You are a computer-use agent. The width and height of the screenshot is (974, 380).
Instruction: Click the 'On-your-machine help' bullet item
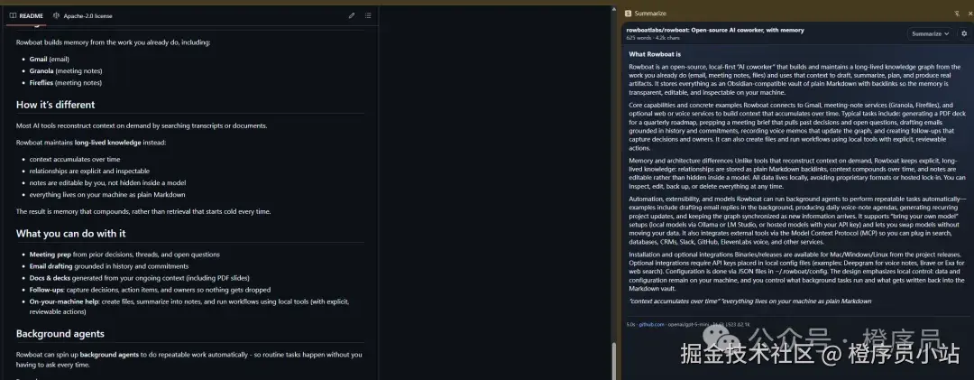tap(189, 307)
